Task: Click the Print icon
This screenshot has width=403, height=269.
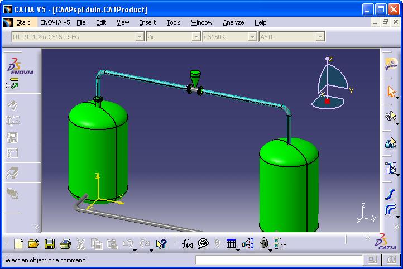Action: click(x=65, y=243)
